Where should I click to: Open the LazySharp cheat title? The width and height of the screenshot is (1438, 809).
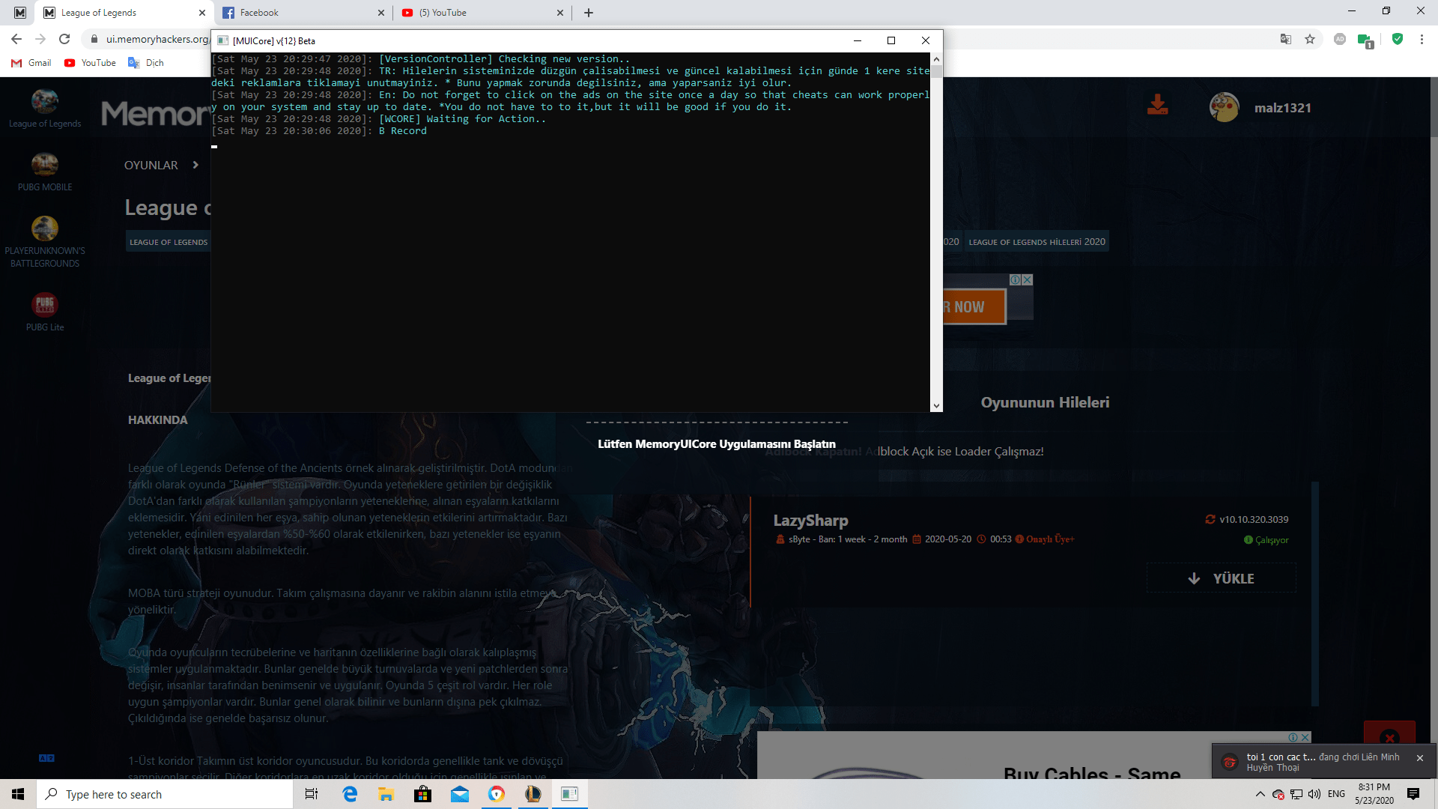point(810,520)
